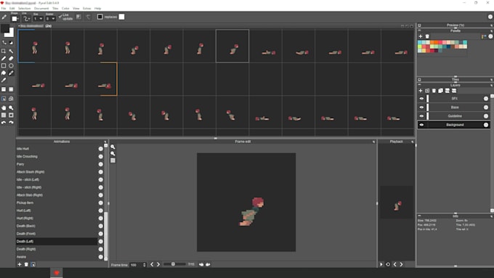
Task: Select the Ellipse shape tool
Action: [11, 66]
